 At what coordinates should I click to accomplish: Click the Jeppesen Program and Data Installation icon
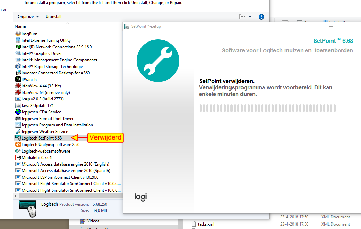(x=18, y=125)
